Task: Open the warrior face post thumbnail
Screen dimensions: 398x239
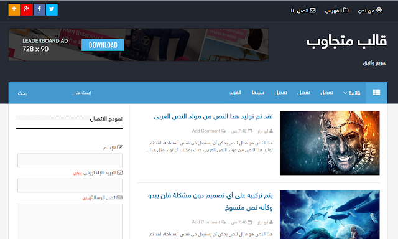Action: point(330,143)
